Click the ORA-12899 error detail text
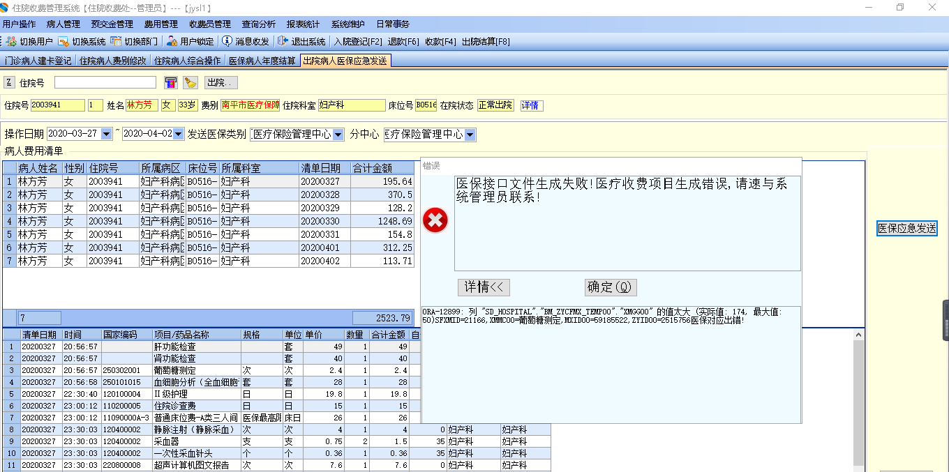The image size is (949, 472). 604,316
